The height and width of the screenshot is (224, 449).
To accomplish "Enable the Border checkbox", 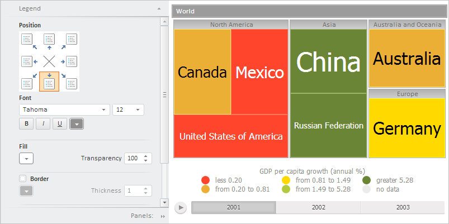I will [x=23, y=179].
